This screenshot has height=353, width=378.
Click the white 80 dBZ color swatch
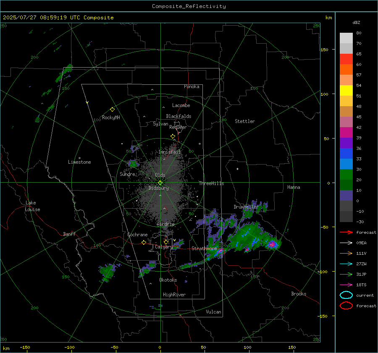coord(346,38)
